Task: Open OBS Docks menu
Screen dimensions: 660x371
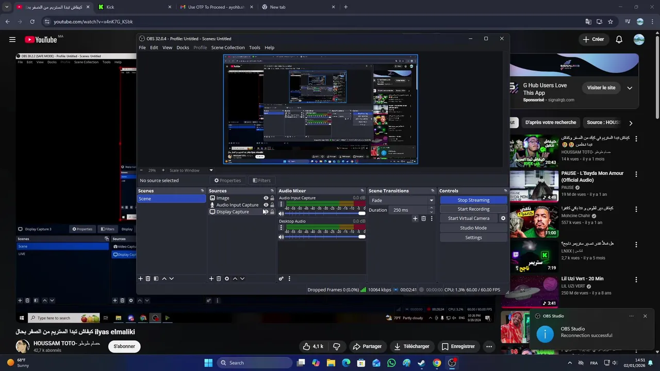Action: pyautogui.click(x=183, y=47)
